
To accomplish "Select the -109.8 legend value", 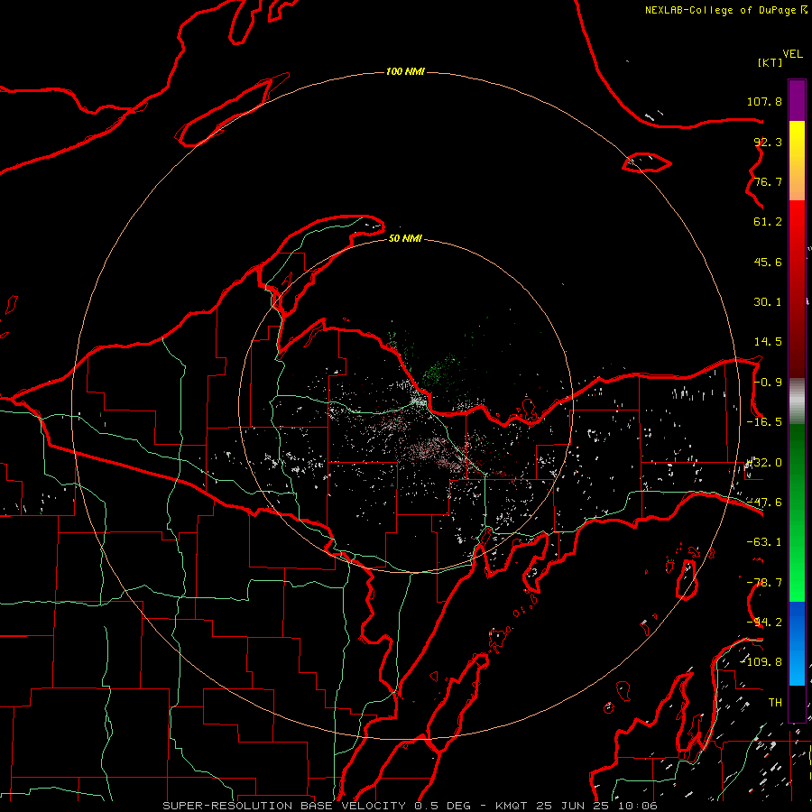I will click(x=761, y=662).
